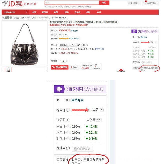Click the five-star product rating
161x164 pixels.
(64, 38)
